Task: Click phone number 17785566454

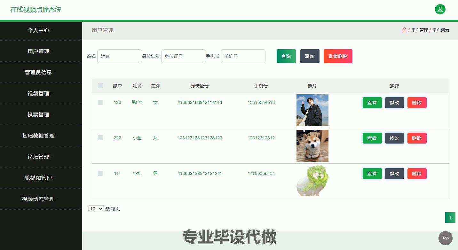Action: [261, 173]
